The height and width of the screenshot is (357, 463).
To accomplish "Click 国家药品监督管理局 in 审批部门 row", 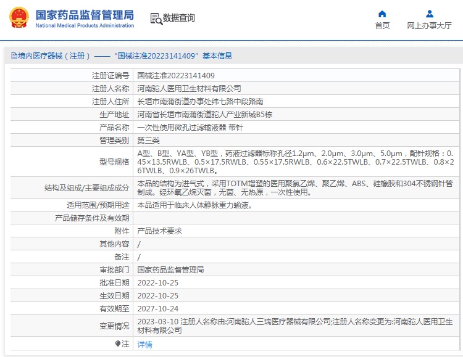I will pos(170,269).
